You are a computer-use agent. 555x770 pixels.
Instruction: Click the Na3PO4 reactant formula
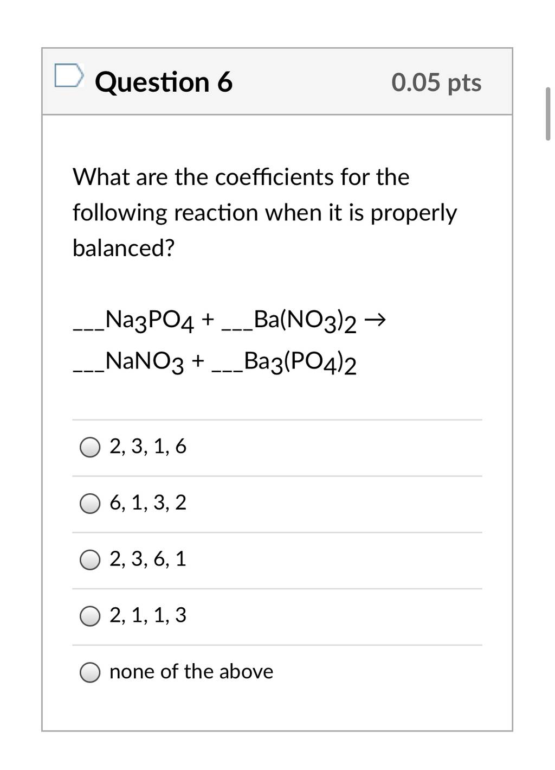pyautogui.click(x=150, y=321)
